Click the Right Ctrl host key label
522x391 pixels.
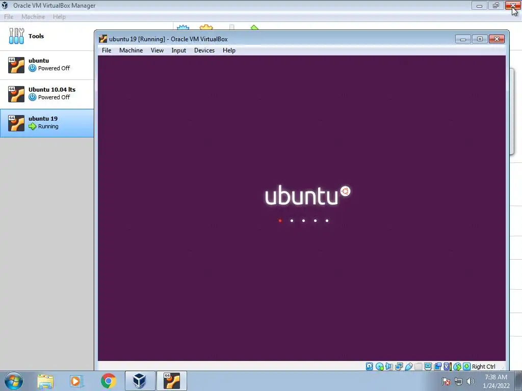(484, 367)
